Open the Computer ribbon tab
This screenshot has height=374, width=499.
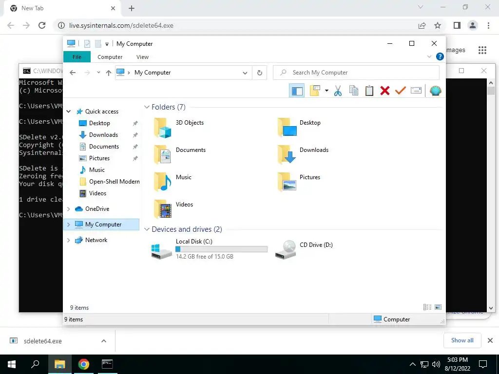[x=110, y=57]
